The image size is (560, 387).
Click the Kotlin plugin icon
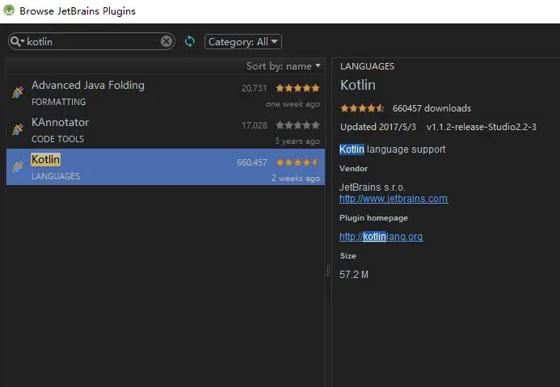[18, 166]
